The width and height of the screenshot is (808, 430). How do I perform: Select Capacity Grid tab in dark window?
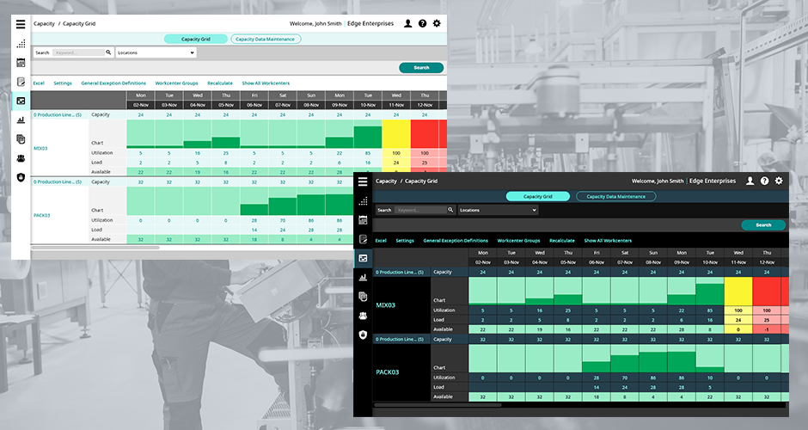pyautogui.click(x=538, y=196)
